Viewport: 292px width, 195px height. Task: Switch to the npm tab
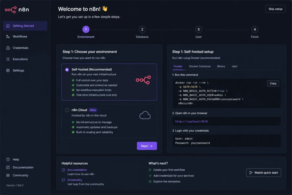[x=234, y=66]
